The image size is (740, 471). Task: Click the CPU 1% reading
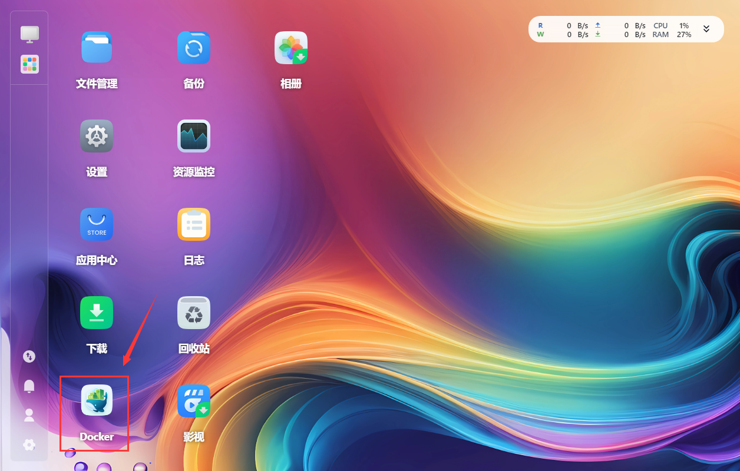671,26
